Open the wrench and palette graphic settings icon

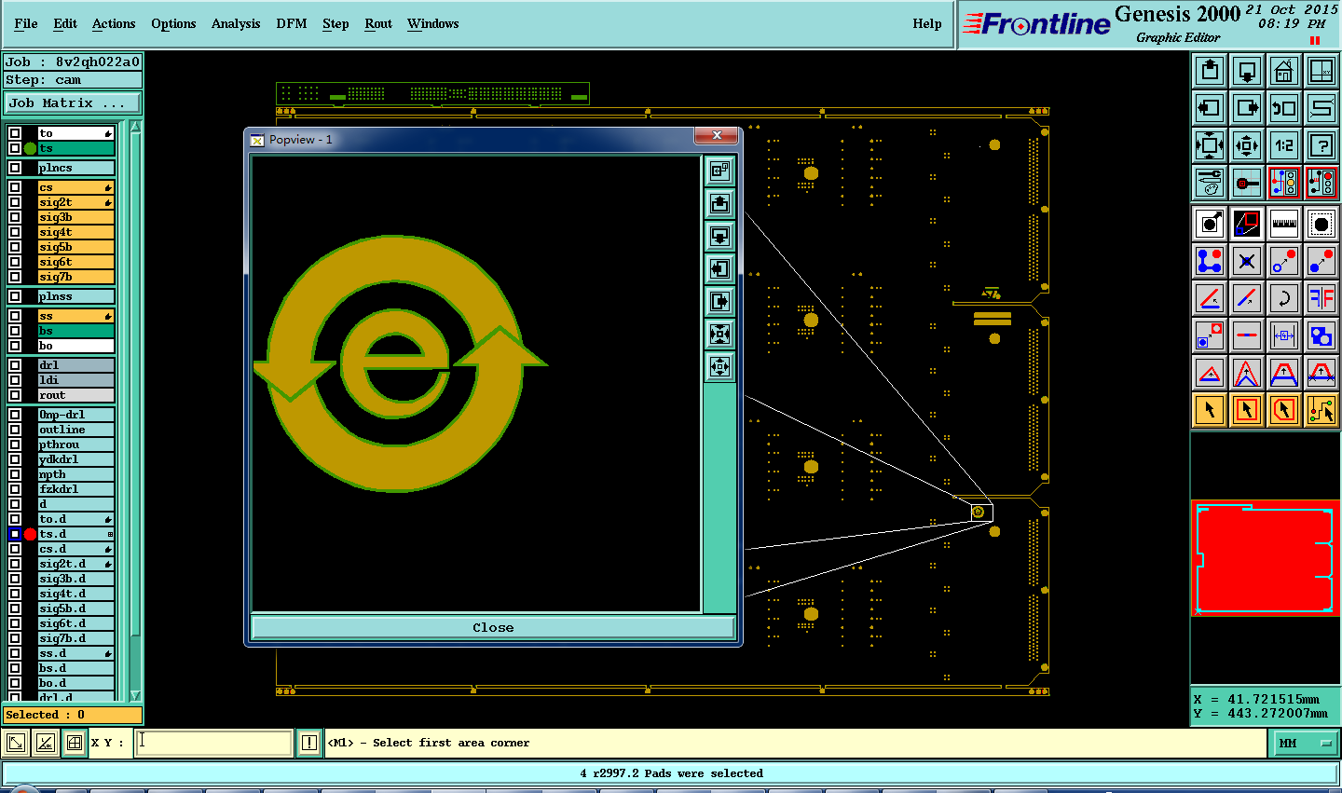coord(1210,183)
